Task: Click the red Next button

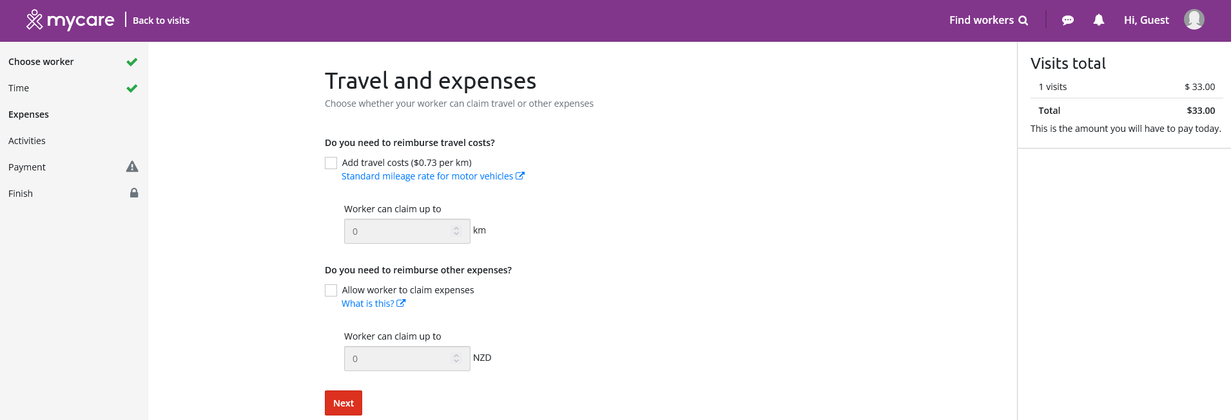Action: click(344, 403)
